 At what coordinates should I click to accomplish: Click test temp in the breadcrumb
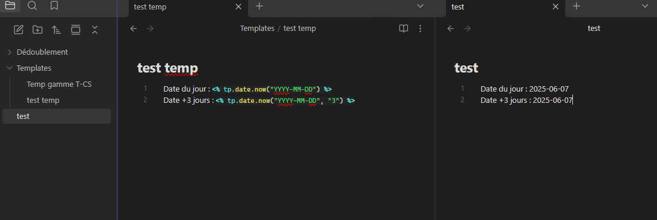click(x=300, y=29)
